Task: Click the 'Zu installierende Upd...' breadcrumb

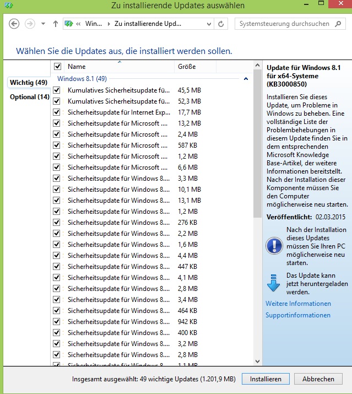Action: tap(148, 24)
